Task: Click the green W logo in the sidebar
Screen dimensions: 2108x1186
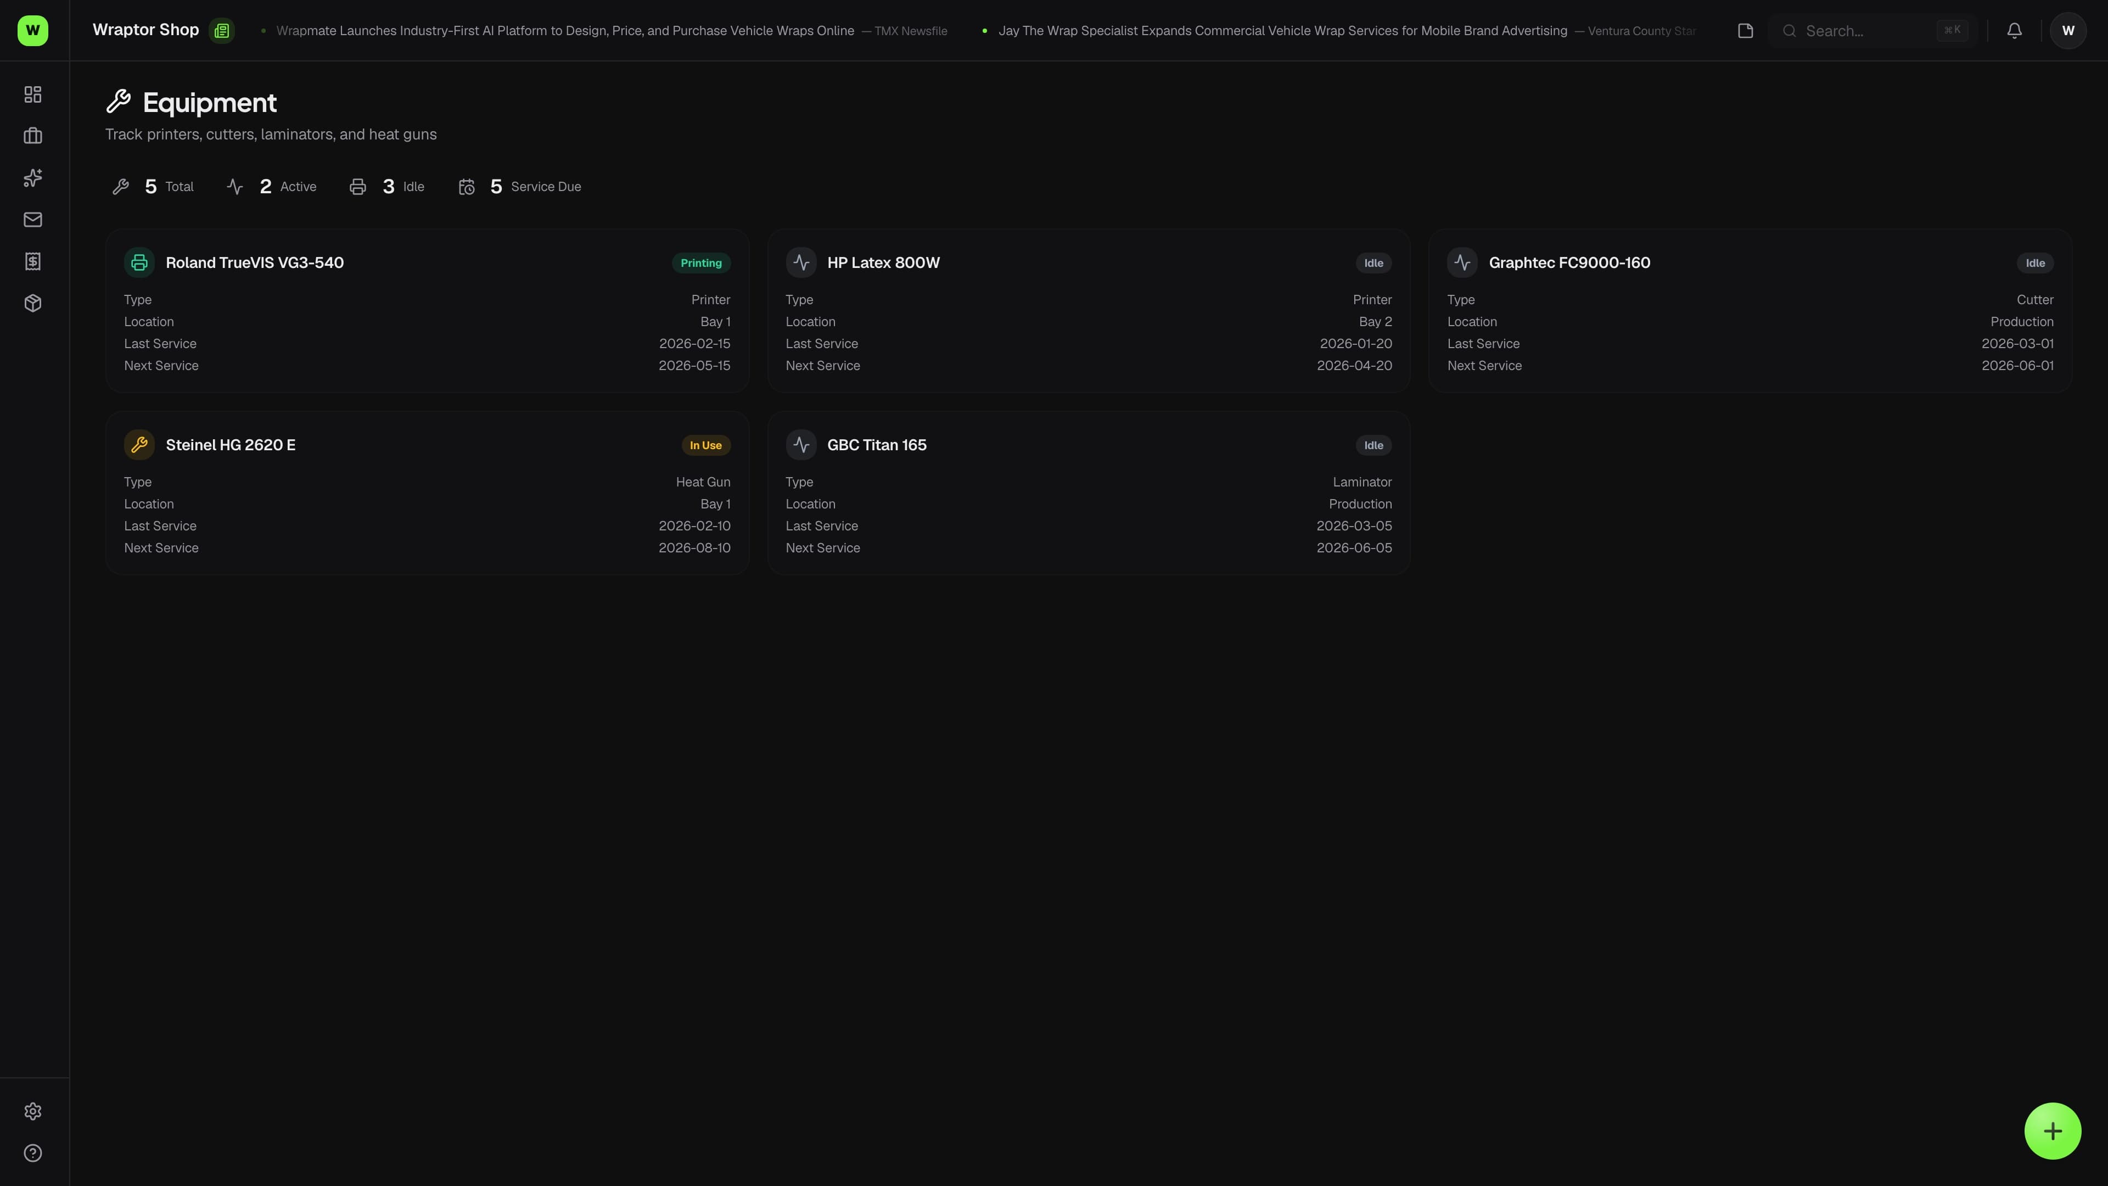Action: [33, 30]
